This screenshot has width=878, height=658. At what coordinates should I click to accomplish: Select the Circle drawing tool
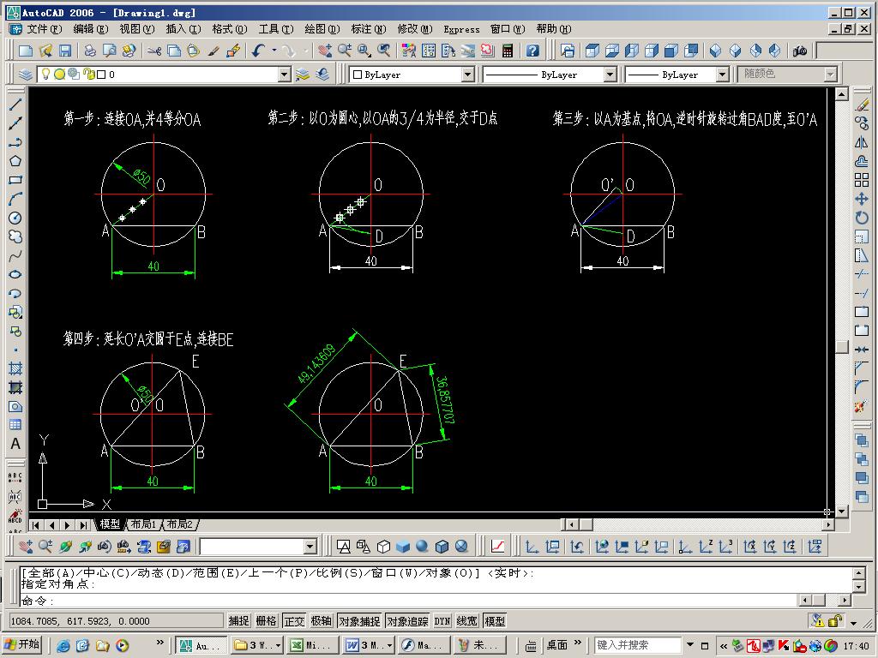point(15,218)
